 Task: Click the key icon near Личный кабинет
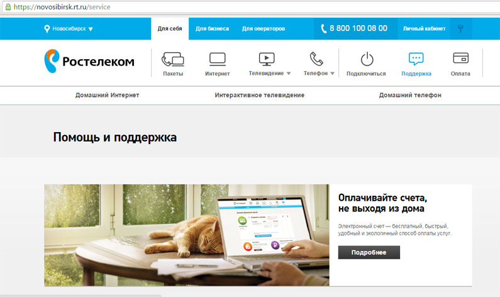click(x=460, y=29)
